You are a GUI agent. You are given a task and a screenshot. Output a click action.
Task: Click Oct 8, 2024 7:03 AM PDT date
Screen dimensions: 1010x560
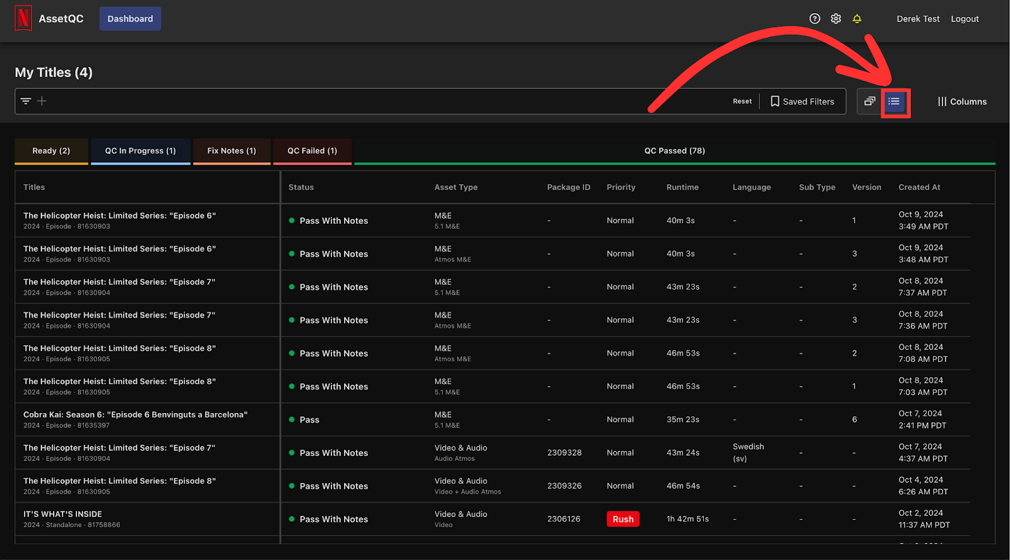point(923,387)
